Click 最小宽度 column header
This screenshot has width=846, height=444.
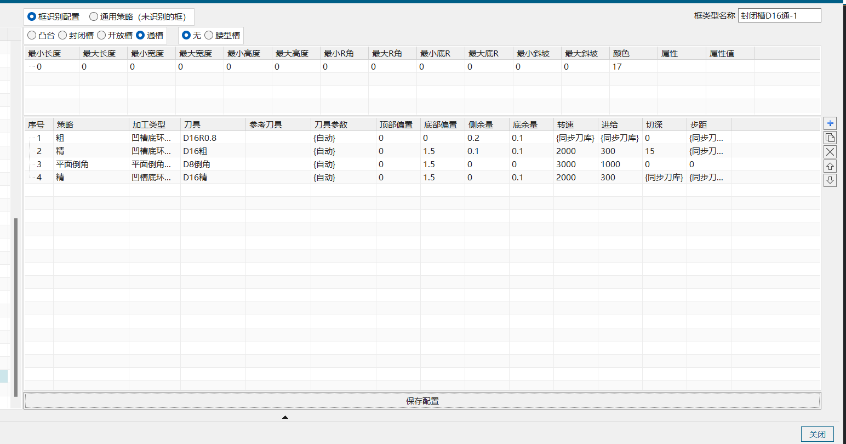click(151, 53)
